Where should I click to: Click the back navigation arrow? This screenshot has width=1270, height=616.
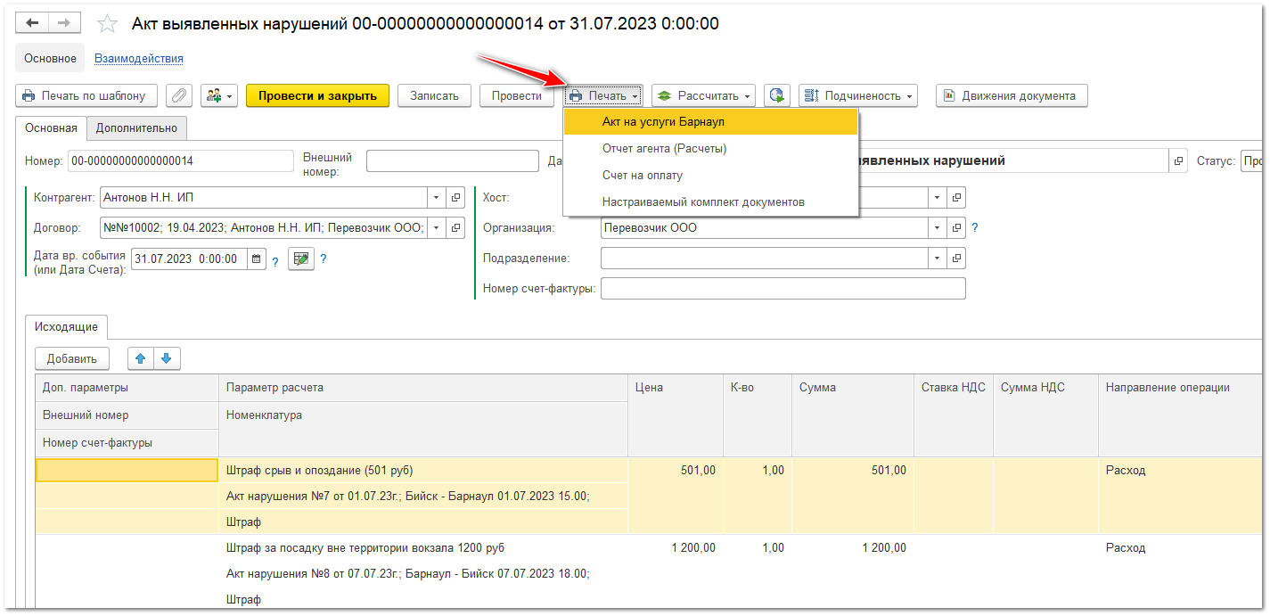[x=32, y=23]
